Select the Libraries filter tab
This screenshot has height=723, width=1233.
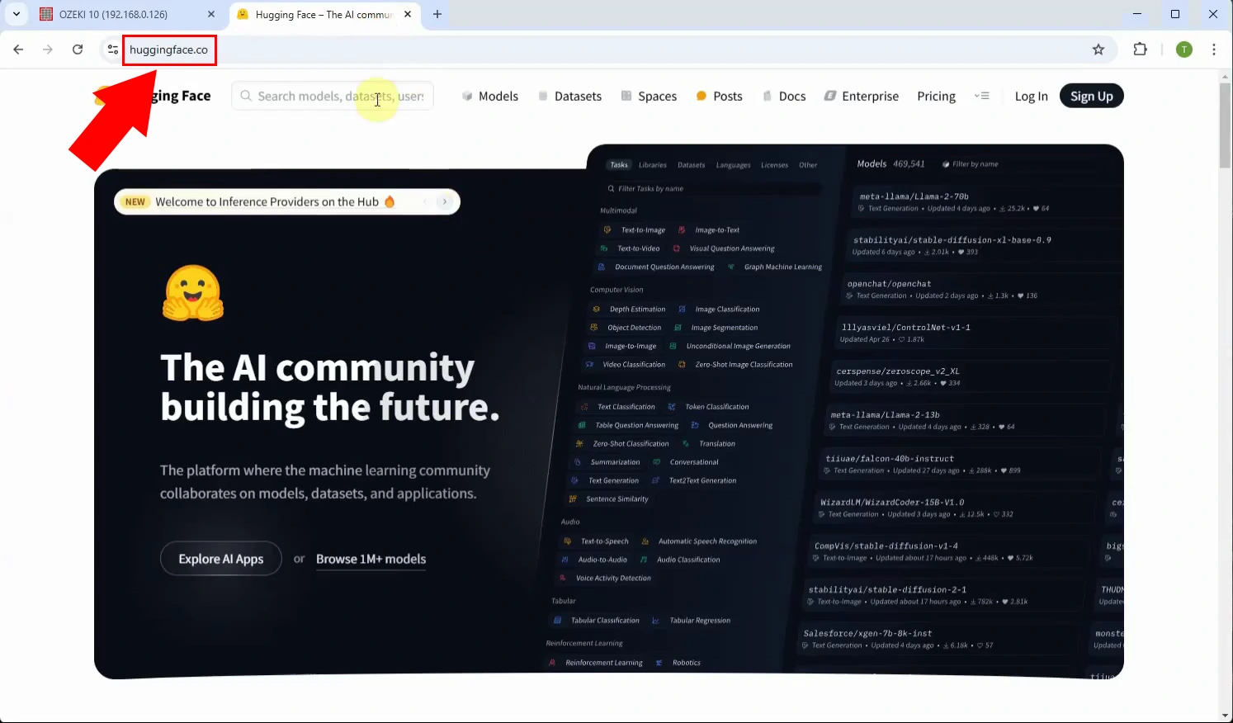(x=652, y=165)
